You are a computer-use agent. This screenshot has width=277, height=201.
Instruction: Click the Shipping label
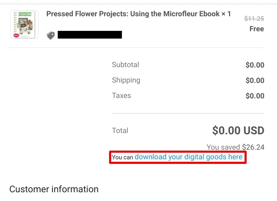[126, 80]
